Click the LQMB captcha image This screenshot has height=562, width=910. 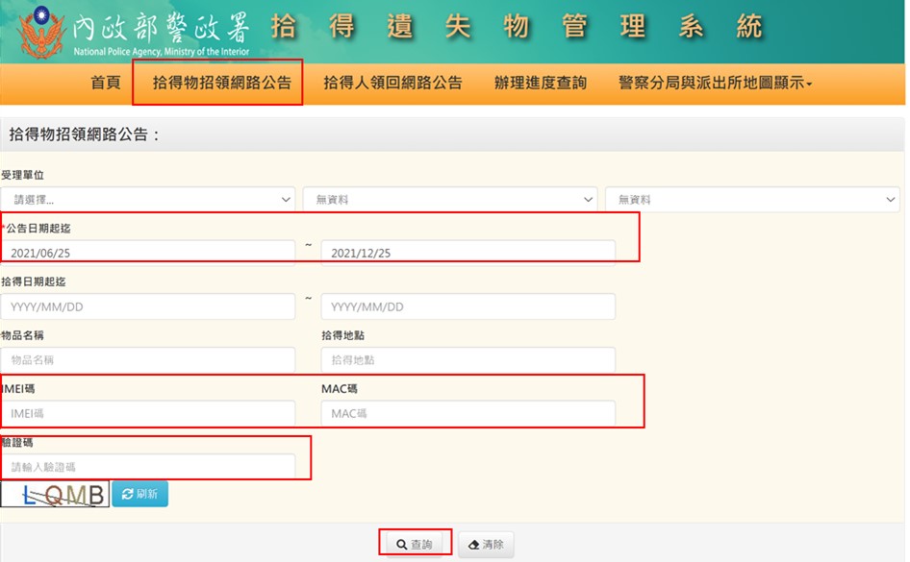pos(55,494)
